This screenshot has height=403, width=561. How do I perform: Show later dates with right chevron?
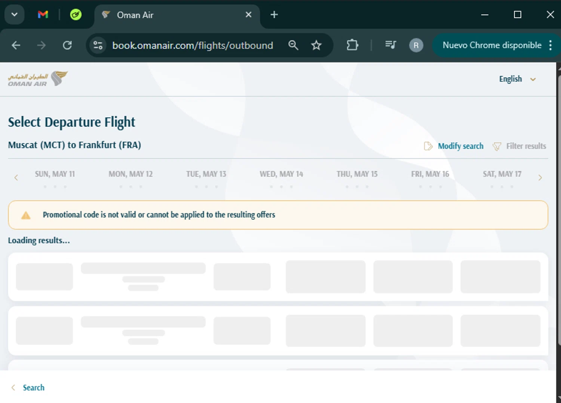pos(540,178)
